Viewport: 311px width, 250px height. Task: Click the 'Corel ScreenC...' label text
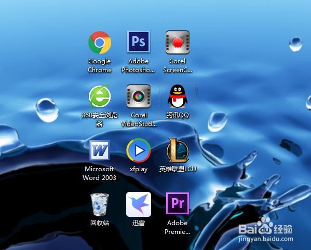point(178,65)
